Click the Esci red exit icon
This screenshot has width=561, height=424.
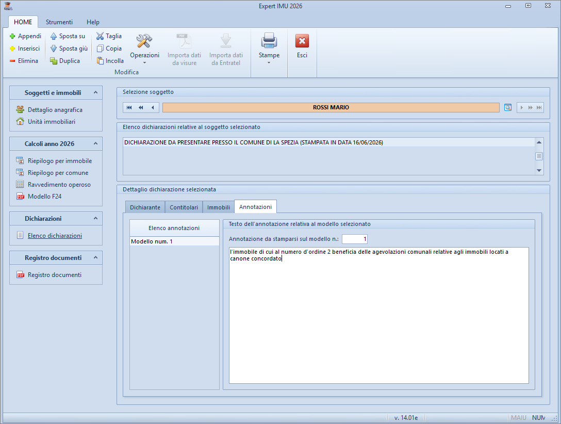302,41
